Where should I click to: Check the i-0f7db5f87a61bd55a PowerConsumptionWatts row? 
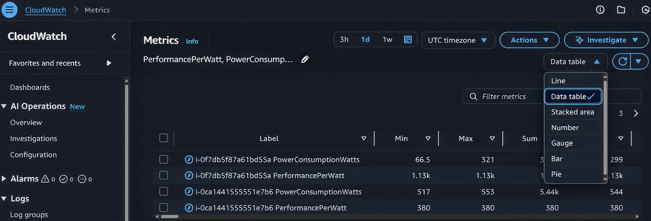(x=164, y=160)
